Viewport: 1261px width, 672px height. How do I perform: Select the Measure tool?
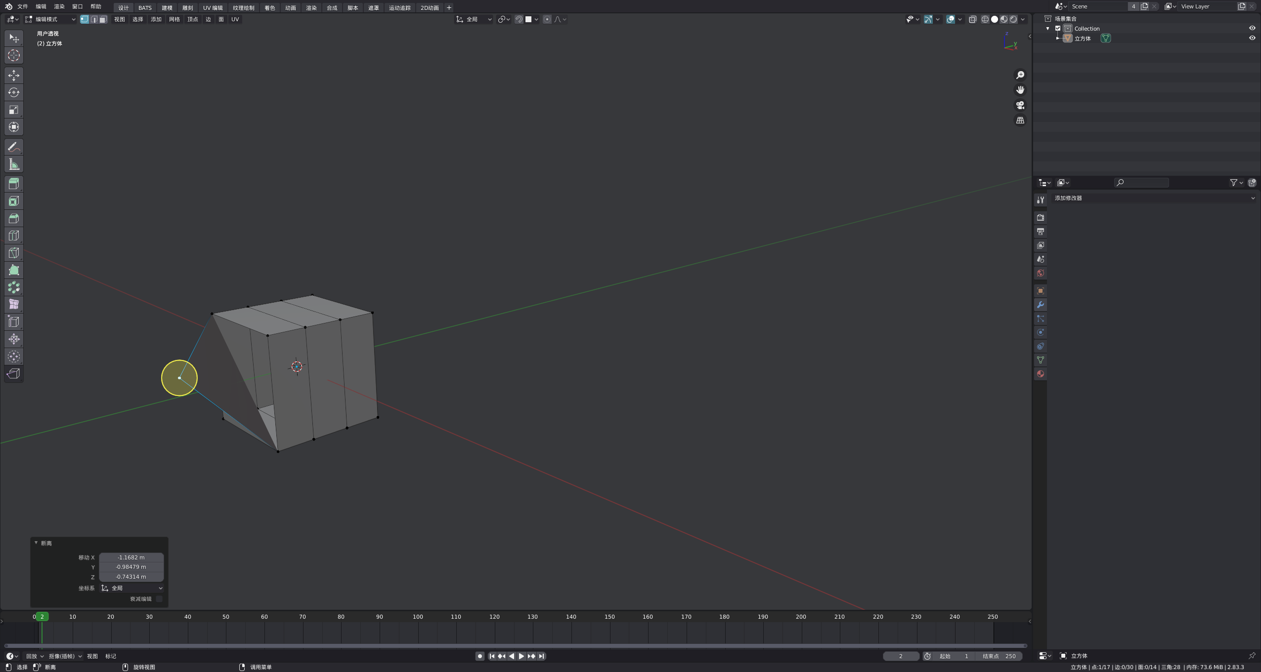[x=14, y=164]
